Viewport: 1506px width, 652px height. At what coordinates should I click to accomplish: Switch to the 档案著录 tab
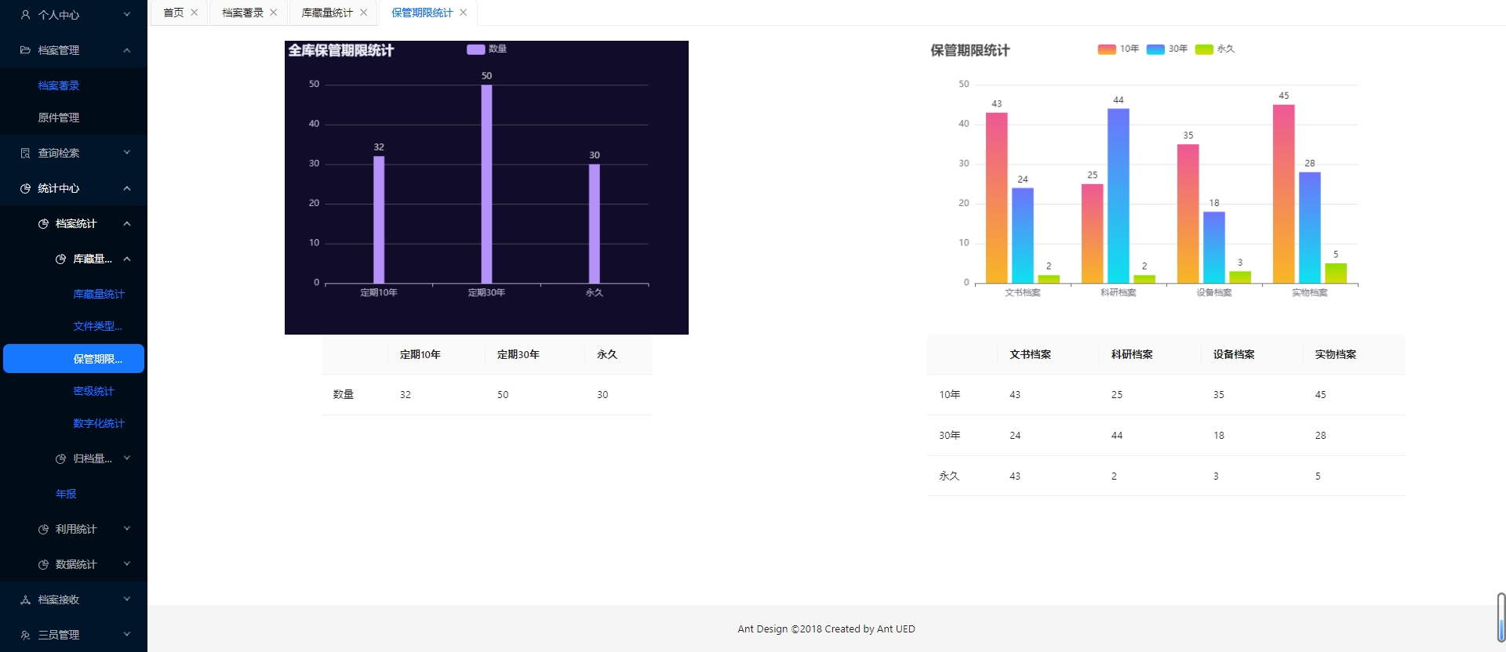pos(242,13)
